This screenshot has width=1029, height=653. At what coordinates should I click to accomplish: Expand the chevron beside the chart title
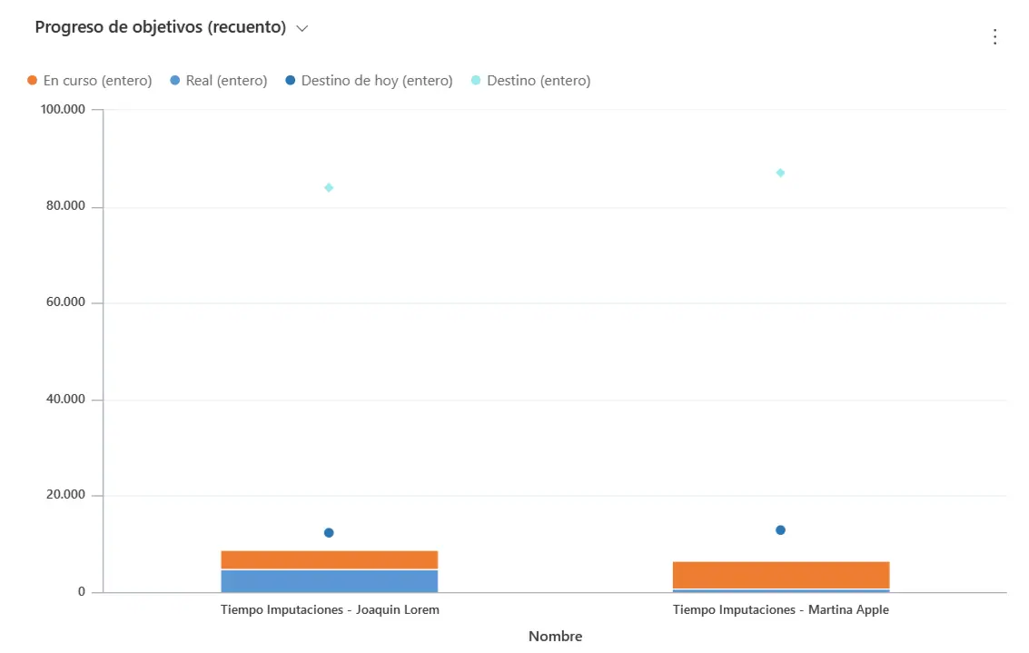coord(302,28)
